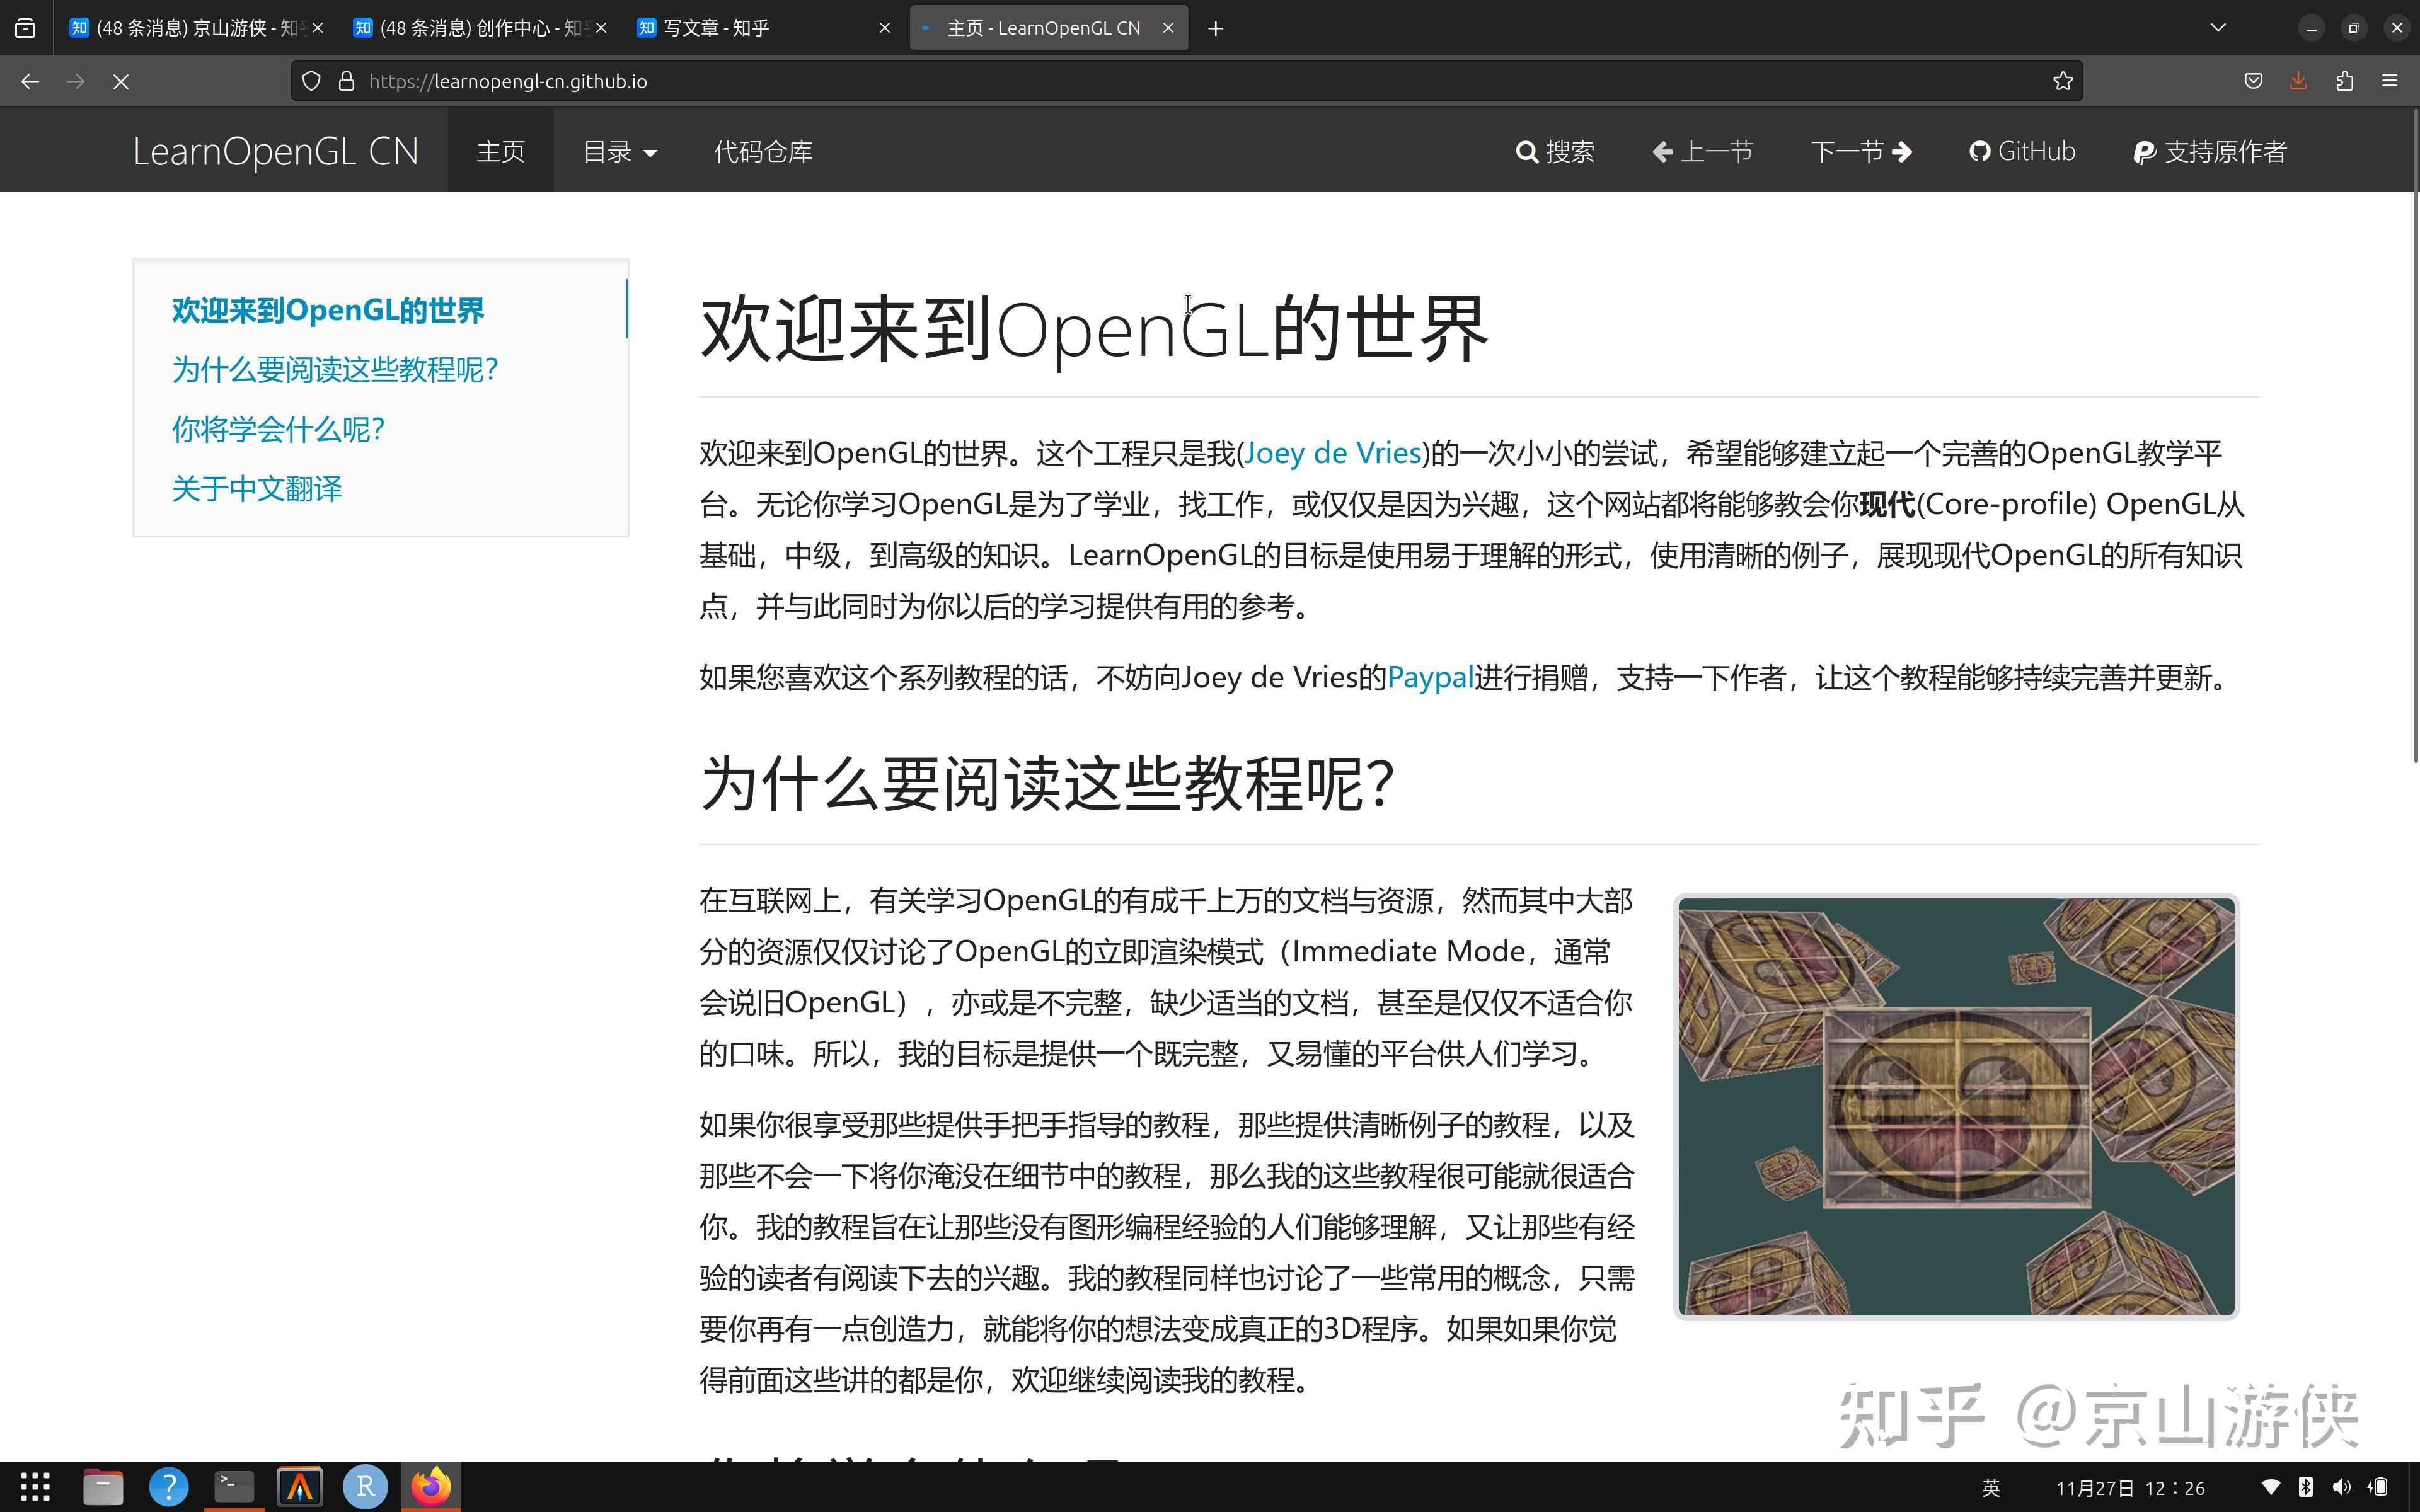Save the page to Pocket
Screen dimensions: 2420x1512
2253,81
